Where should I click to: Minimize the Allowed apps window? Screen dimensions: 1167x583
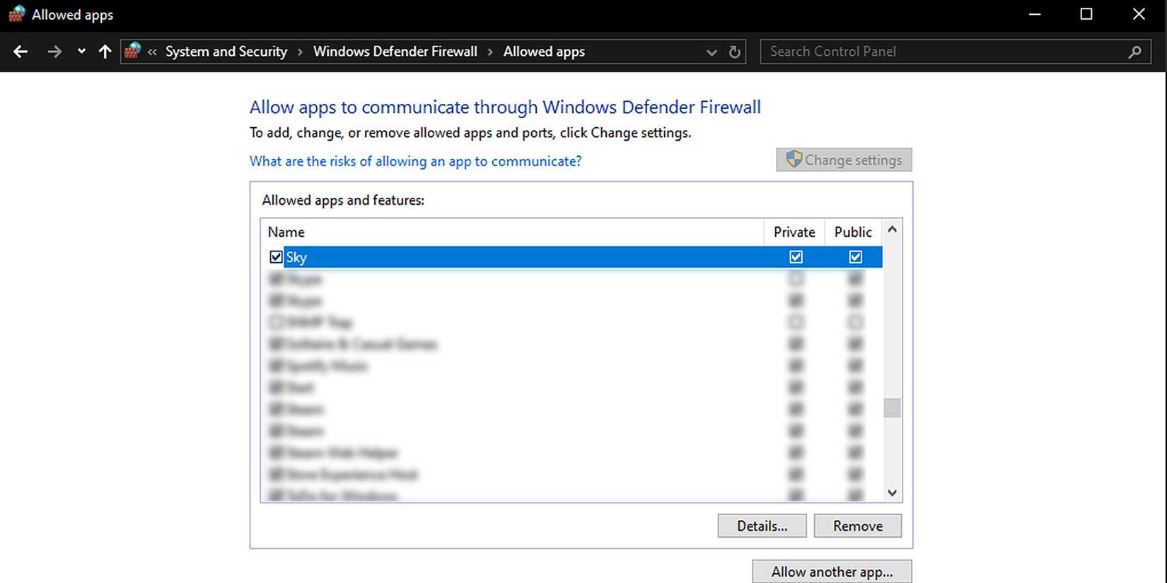coord(1035,14)
